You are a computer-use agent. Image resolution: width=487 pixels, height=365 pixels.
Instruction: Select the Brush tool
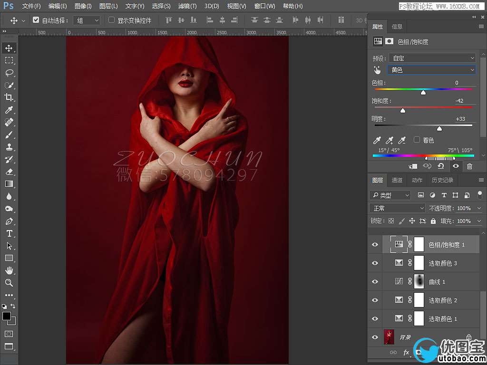tap(9, 134)
